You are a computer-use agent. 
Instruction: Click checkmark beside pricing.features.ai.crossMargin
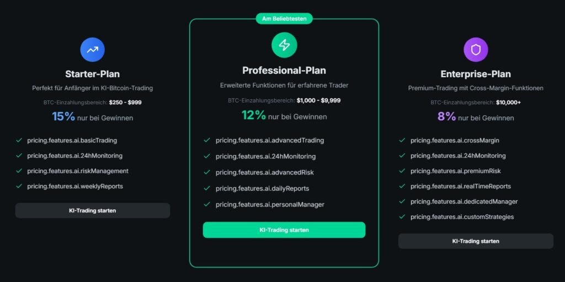(402, 140)
